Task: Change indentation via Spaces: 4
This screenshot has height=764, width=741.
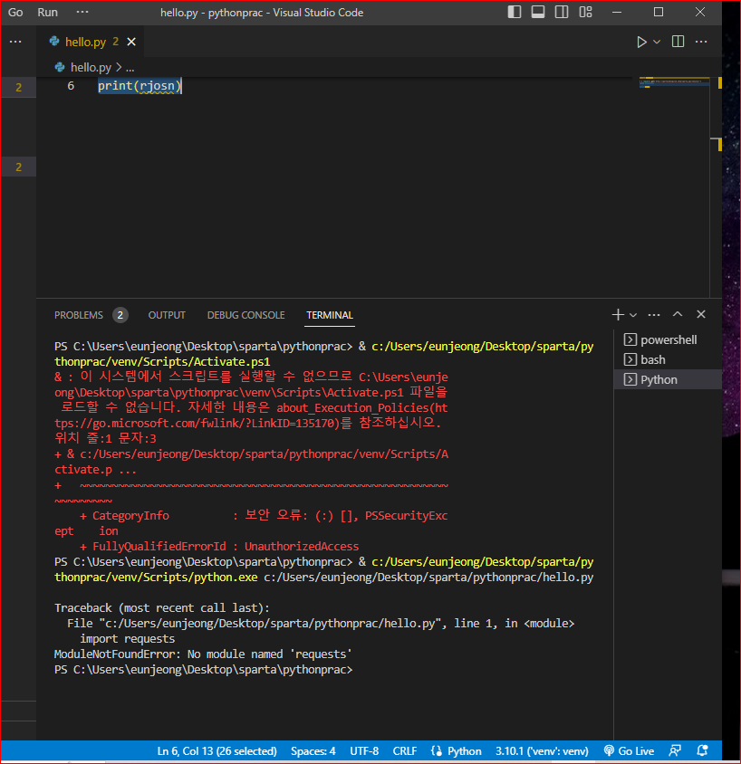Action: coord(313,751)
